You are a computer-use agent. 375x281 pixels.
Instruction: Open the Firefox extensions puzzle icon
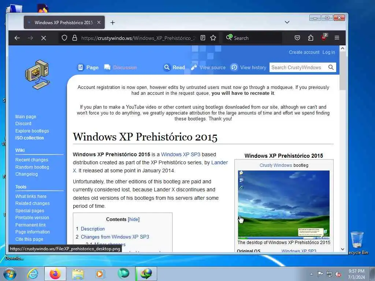pos(311,38)
